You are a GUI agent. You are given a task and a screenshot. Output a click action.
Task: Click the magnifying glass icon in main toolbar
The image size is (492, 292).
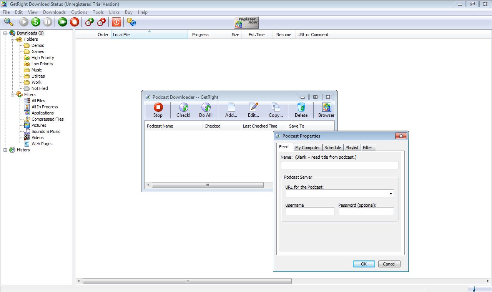[x=8, y=22]
